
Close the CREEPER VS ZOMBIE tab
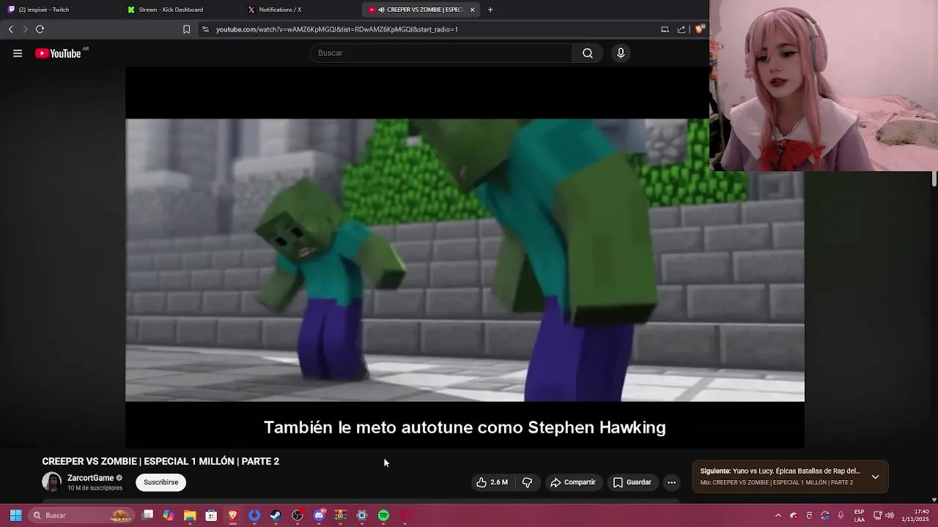tap(473, 10)
